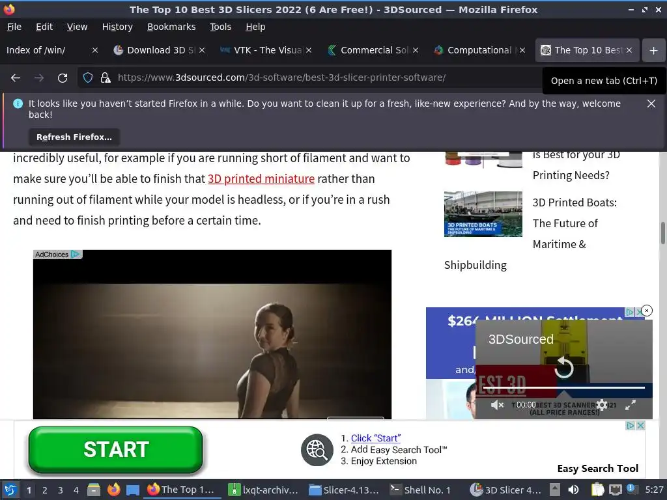Image resolution: width=667 pixels, height=500 pixels.
Task: Close the VTK tab
Action: click(309, 50)
